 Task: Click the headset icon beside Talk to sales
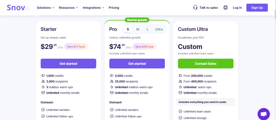[x=195, y=7]
